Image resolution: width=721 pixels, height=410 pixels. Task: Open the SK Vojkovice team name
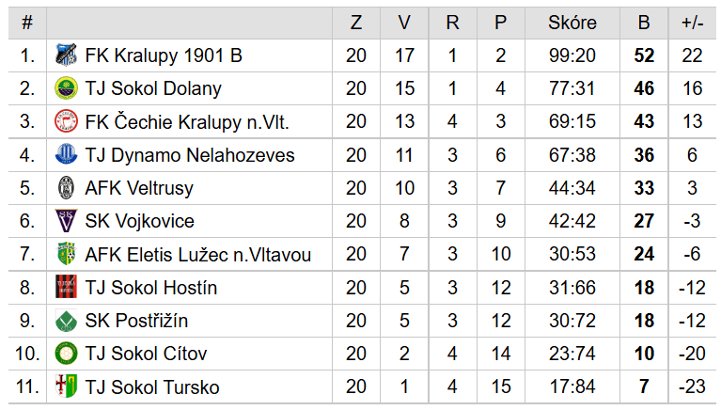point(140,221)
